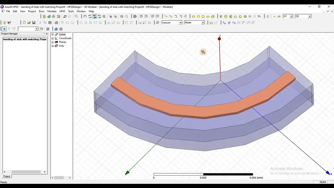Image resolution: width=334 pixels, height=188 pixels.
Task: Click the What's This help pointer icon
Action: [x=9, y=23]
